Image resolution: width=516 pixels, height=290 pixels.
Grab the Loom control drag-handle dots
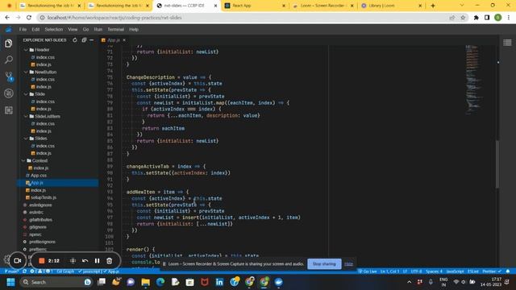[73, 261]
